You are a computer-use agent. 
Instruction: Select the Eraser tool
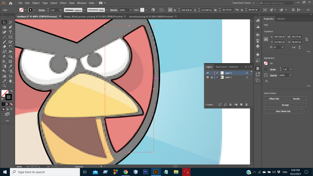click(x=4, y=47)
